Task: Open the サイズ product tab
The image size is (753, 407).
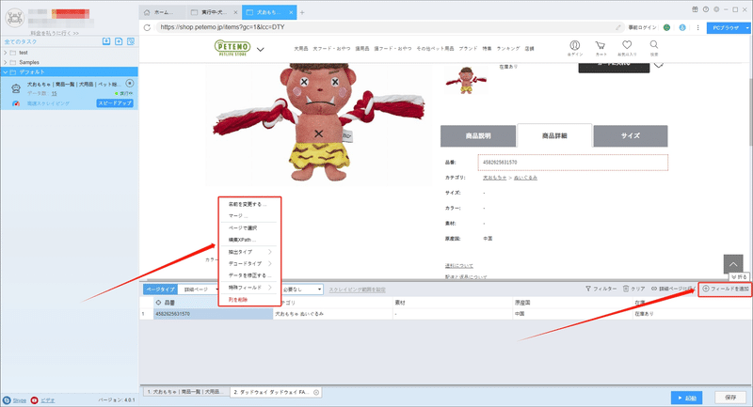Action: pyautogui.click(x=630, y=136)
